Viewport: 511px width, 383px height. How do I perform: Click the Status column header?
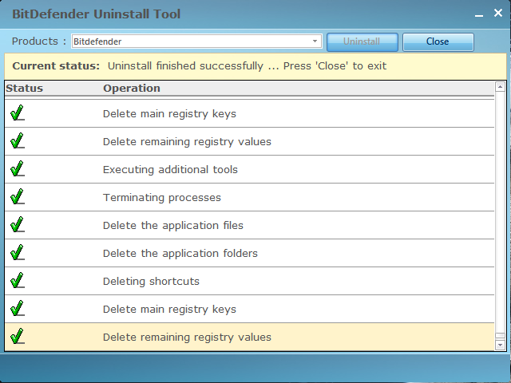(25, 89)
